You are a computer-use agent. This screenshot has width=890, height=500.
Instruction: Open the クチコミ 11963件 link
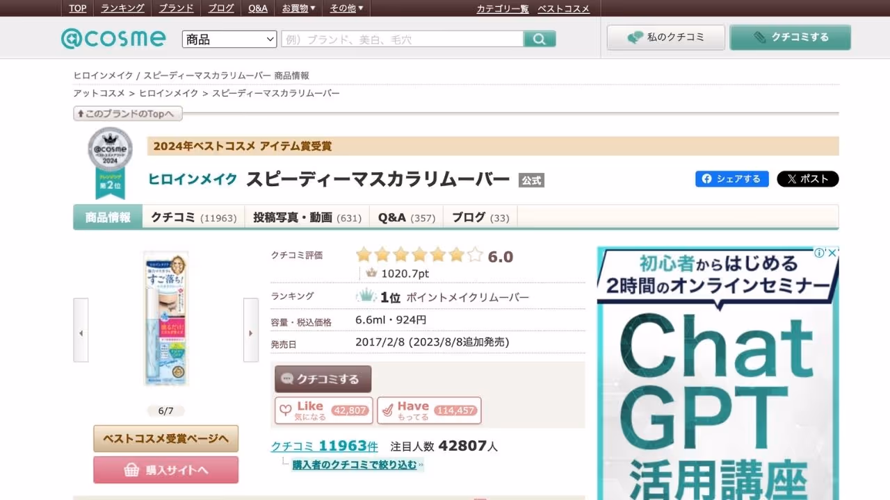(x=324, y=446)
